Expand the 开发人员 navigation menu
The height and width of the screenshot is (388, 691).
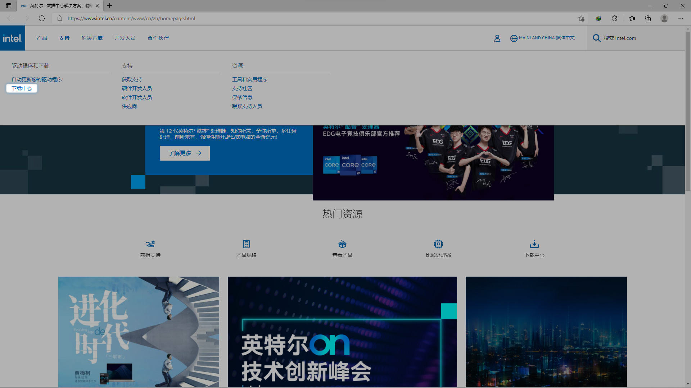(x=125, y=38)
